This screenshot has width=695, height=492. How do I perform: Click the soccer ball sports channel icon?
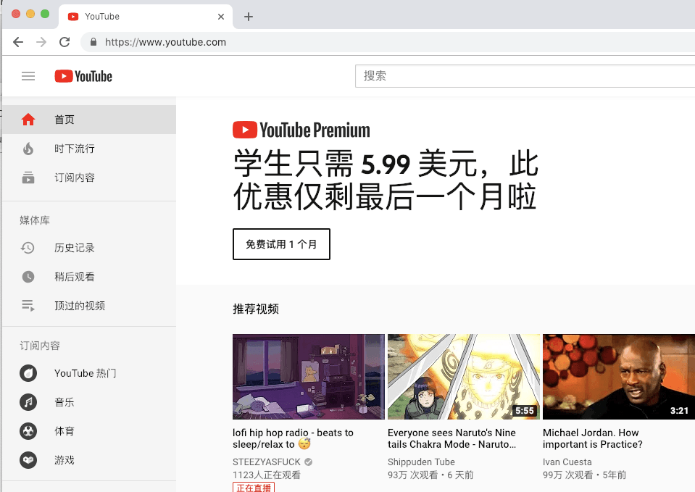coord(28,431)
